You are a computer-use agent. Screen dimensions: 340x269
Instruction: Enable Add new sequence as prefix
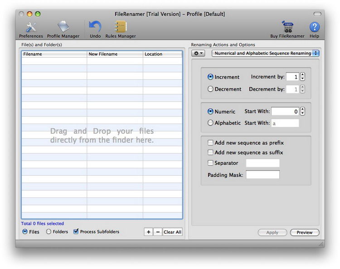pos(210,143)
